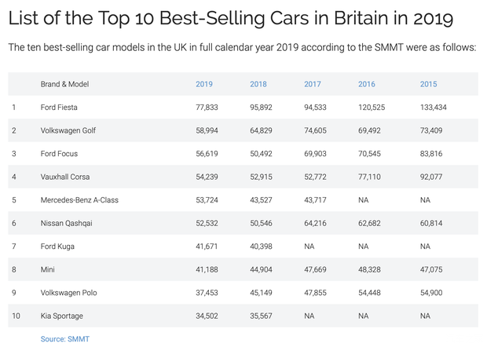This screenshot has width=487, height=347.
Task: Click Ford Fiesta's 2015 sales figure 133,434
Action: (435, 107)
